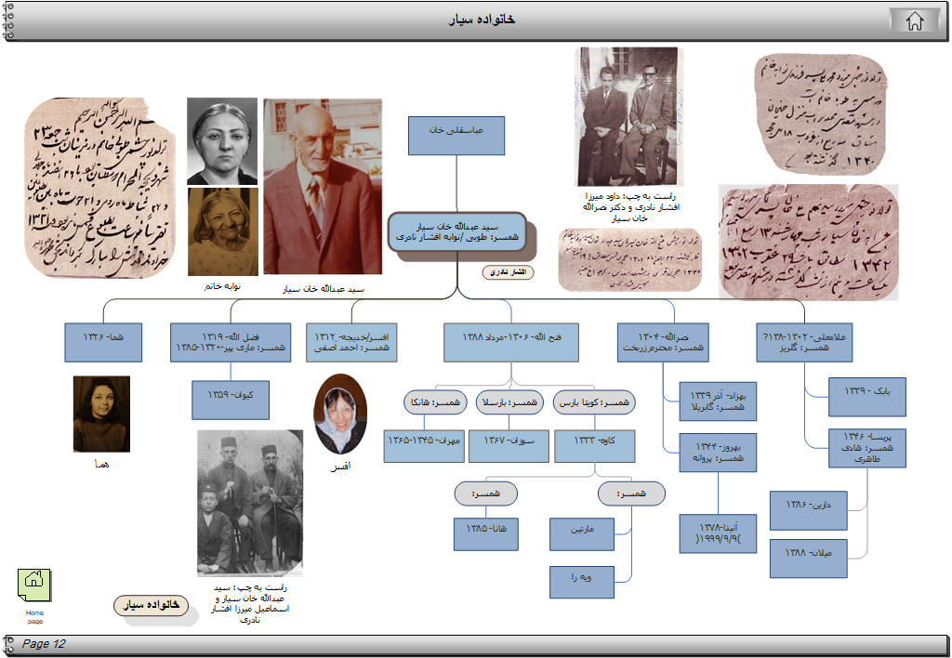Viewport: 952px width, 658px height.
Task: Click the large photo of سید عبدالله خان
Action: tap(323, 186)
